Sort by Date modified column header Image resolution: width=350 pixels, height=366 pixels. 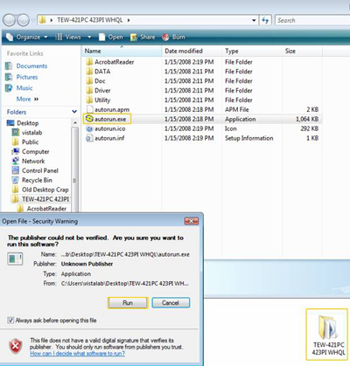(192, 51)
